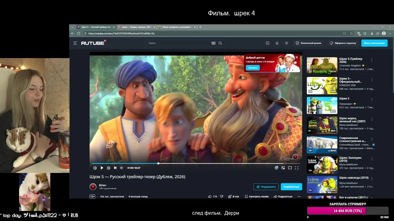
Task: Toggle Безопасный режим safe mode
Action: [x=308, y=43]
